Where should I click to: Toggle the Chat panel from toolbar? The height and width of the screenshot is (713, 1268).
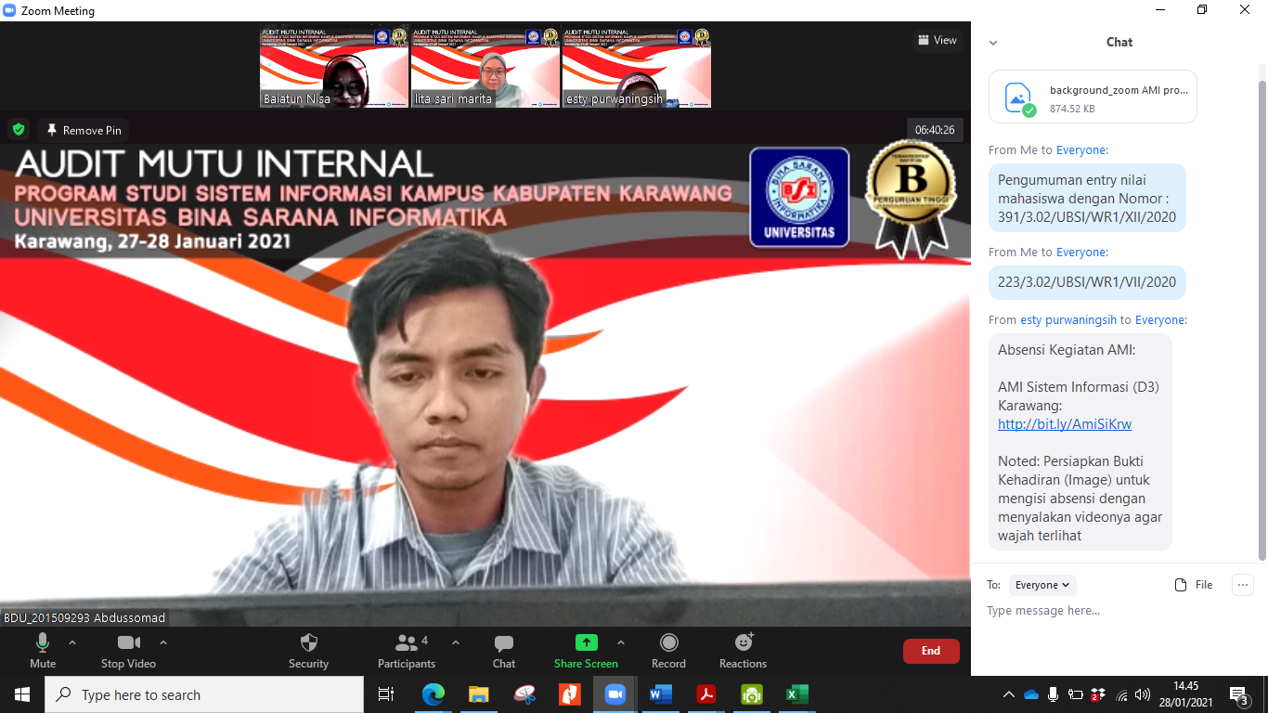504,650
